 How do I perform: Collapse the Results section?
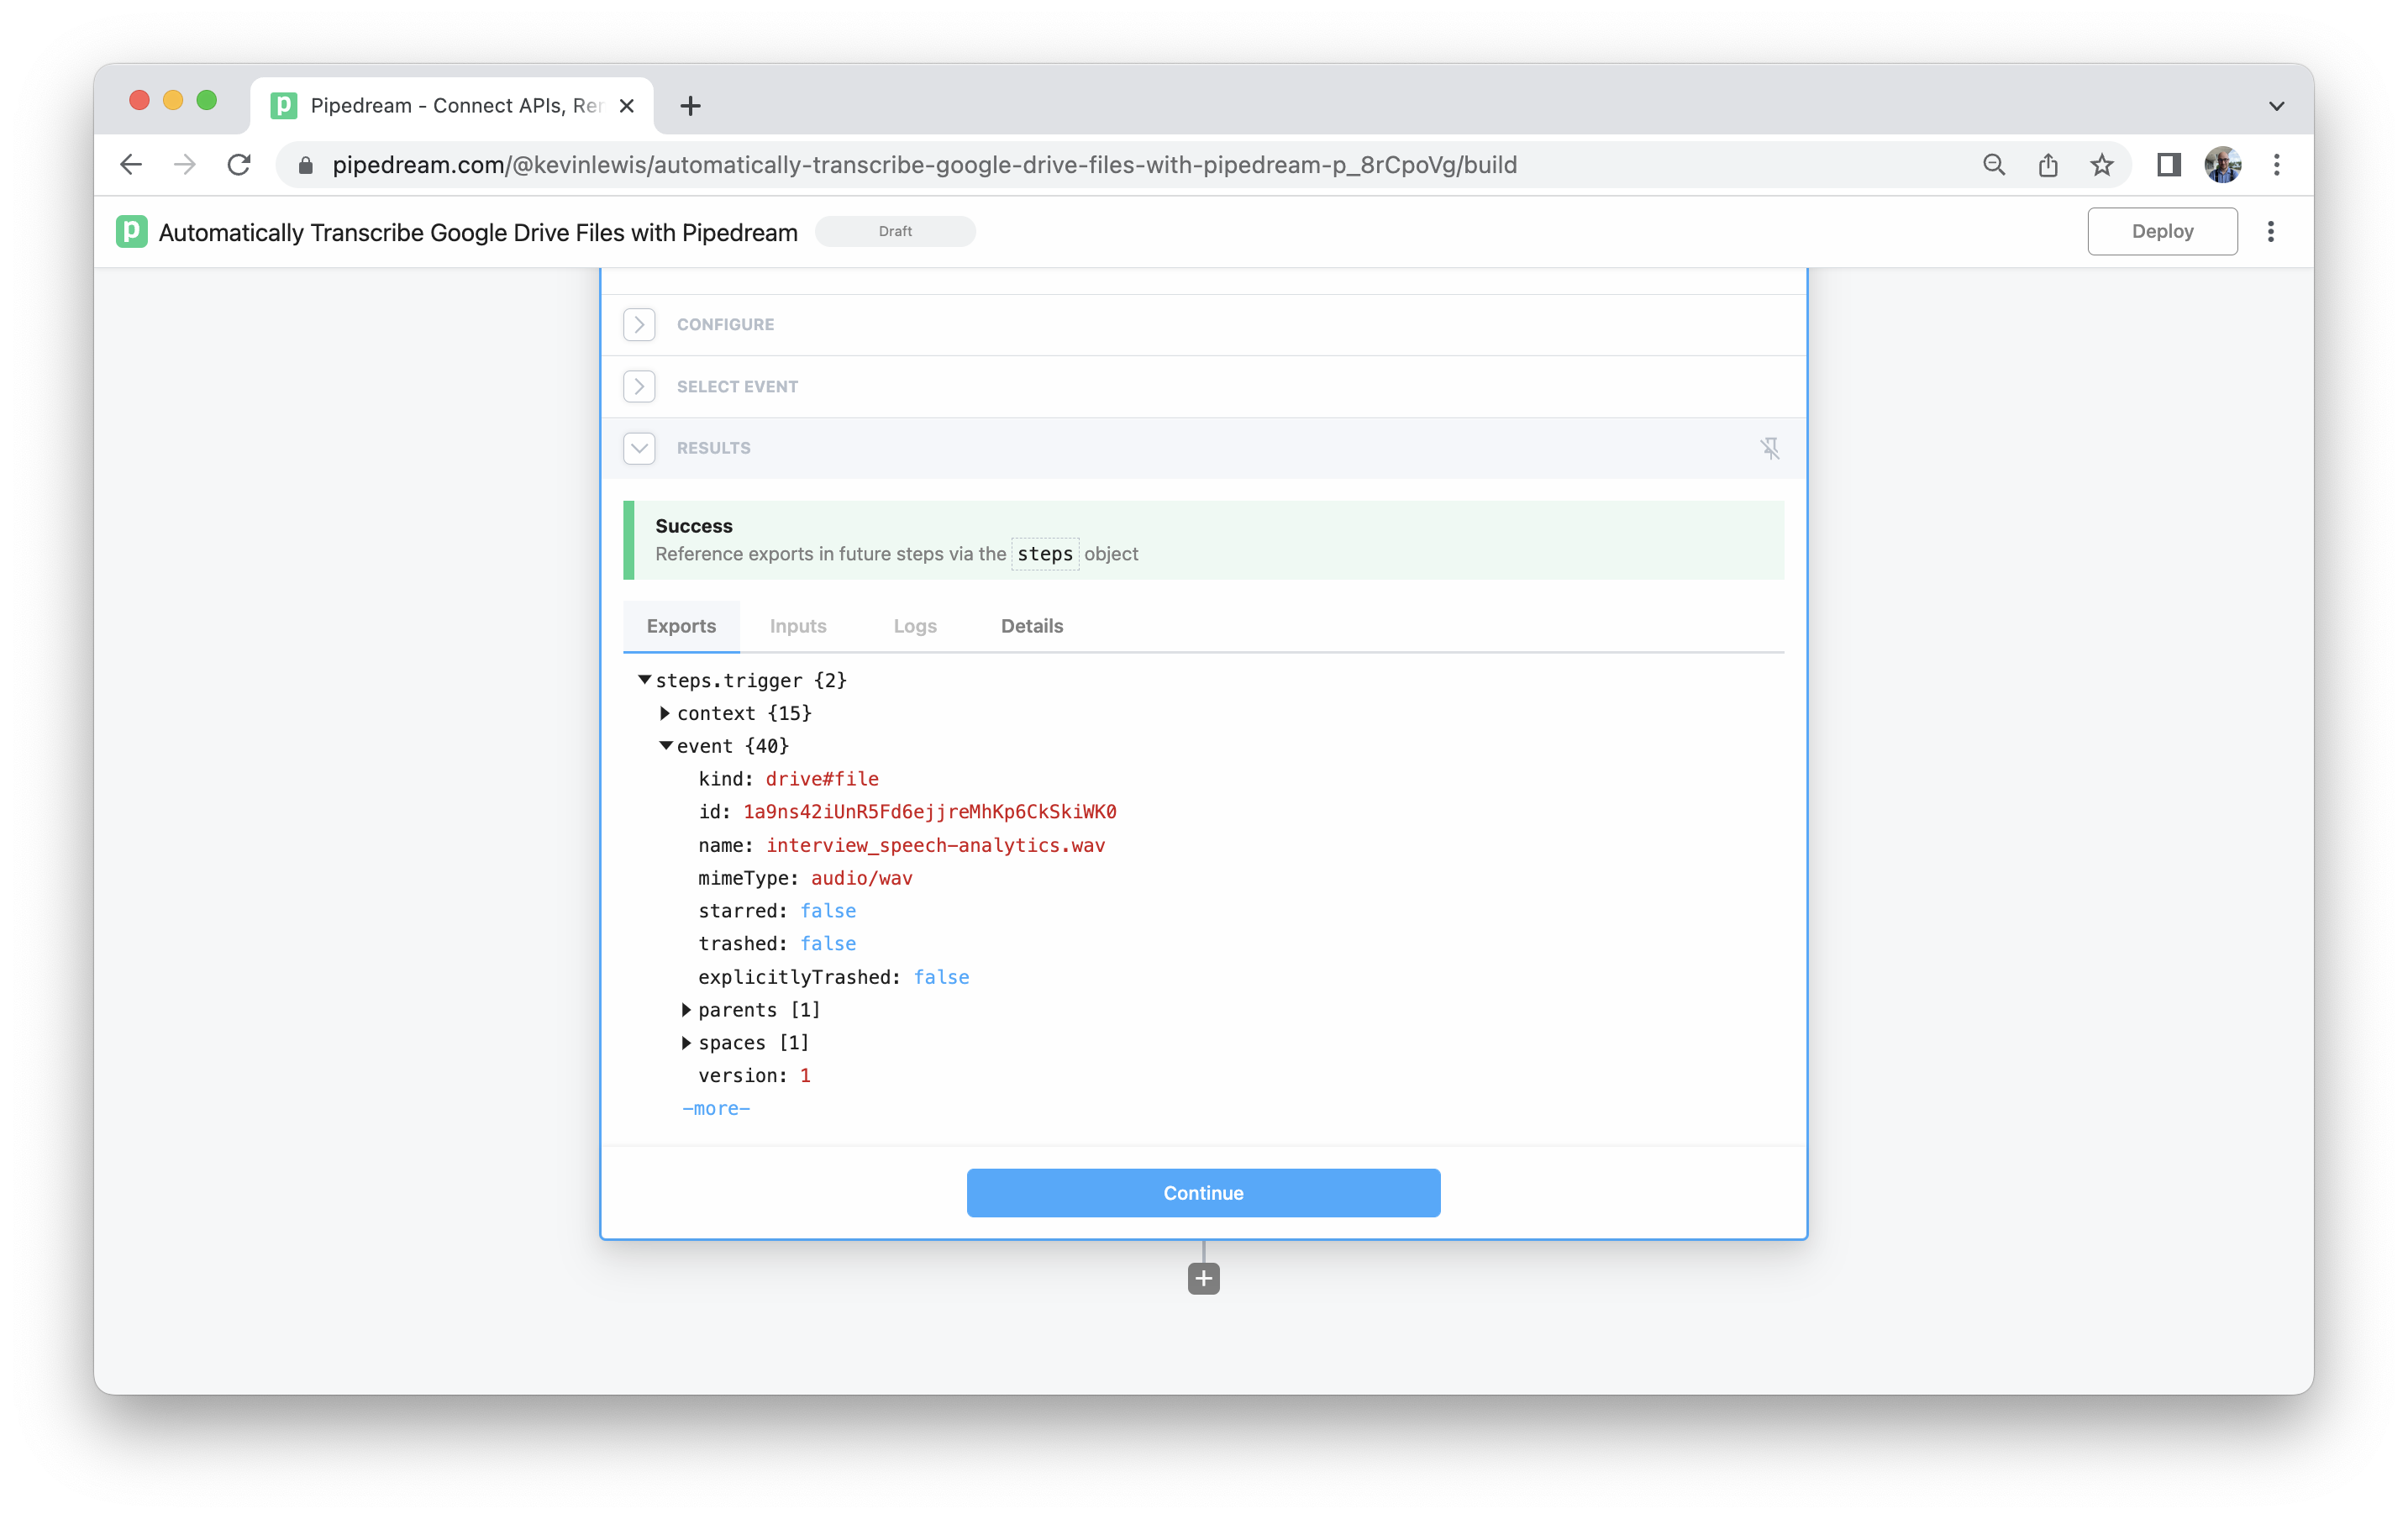coord(639,448)
